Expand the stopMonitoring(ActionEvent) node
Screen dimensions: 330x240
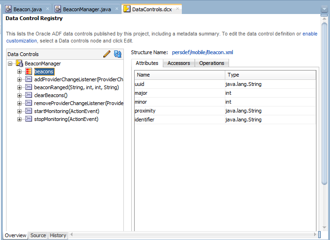coord(19,119)
